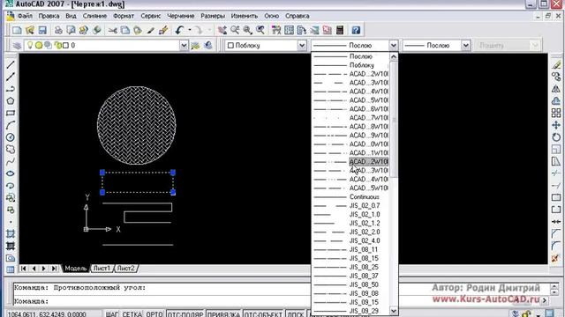Click the Zoom previous icon
This screenshot has height=317, width=565.
(260, 30)
